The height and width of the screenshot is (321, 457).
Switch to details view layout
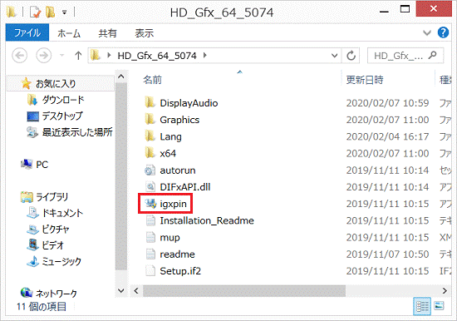(422, 306)
